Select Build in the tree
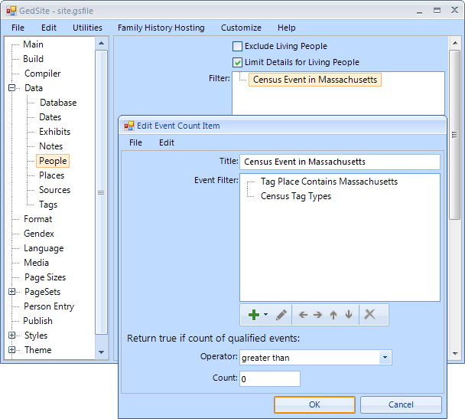This screenshot has width=465, height=419. pyautogui.click(x=33, y=59)
